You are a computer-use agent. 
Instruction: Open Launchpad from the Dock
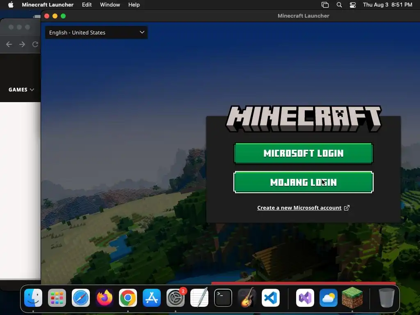57,298
